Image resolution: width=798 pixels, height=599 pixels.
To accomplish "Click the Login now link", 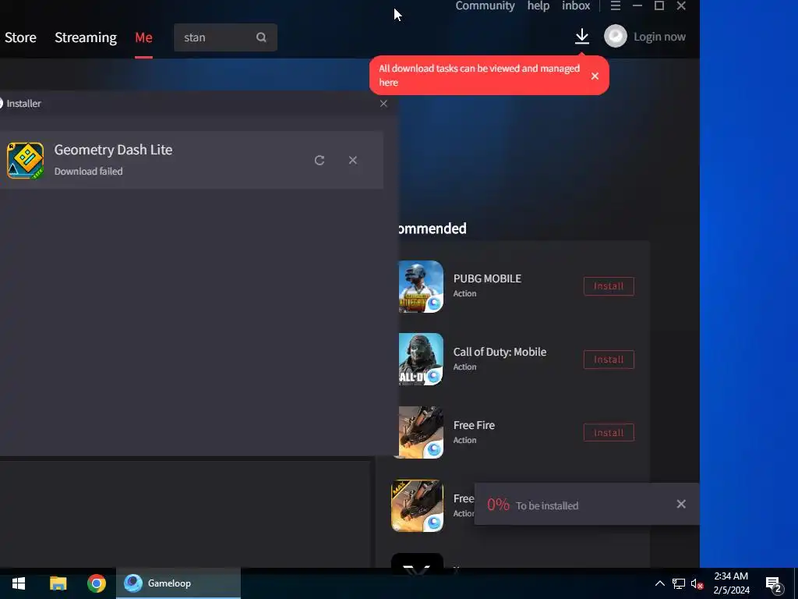I will [659, 37].
